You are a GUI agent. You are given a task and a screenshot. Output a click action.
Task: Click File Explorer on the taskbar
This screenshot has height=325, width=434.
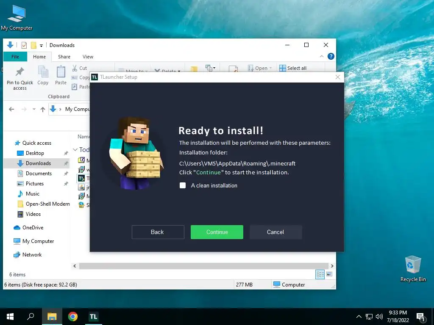point(52,317)
